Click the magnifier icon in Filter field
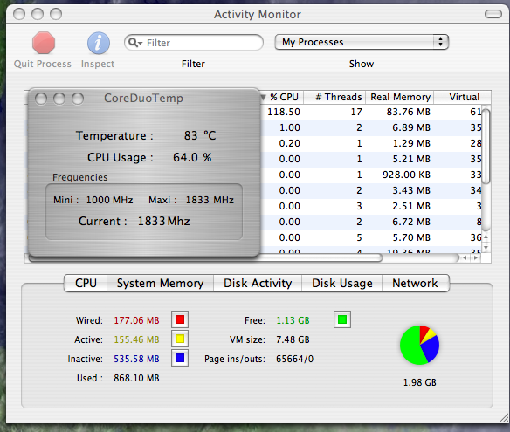Viewport: 510px width, 432px height. pyautogui.click(x=135, y=43)
